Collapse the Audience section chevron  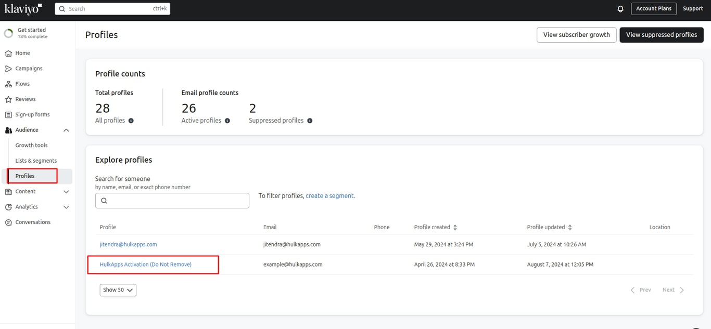coord(66,130)
